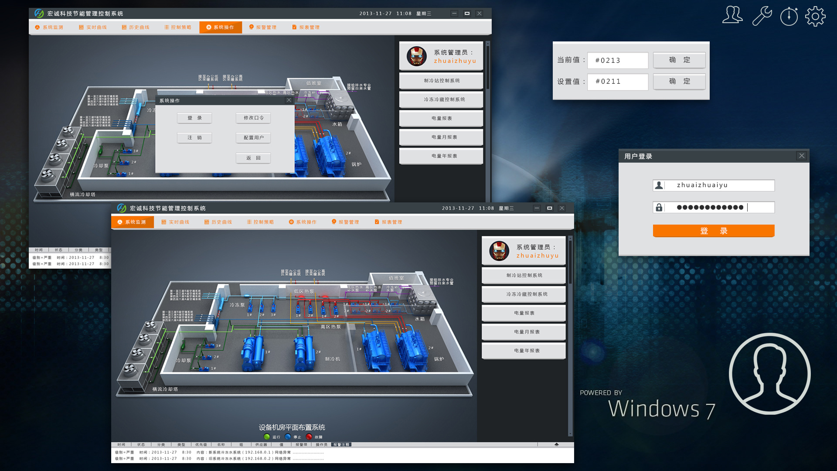
Task: Click the orange 登录 login button
Action: click(713, 231)
